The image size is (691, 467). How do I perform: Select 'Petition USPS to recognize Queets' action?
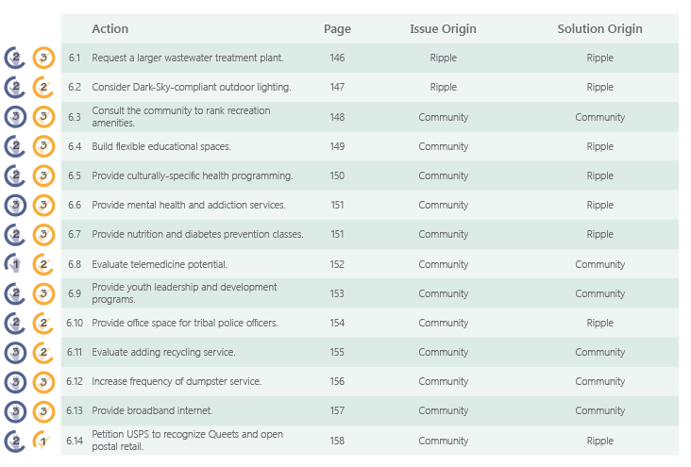(x=187, y=441)
